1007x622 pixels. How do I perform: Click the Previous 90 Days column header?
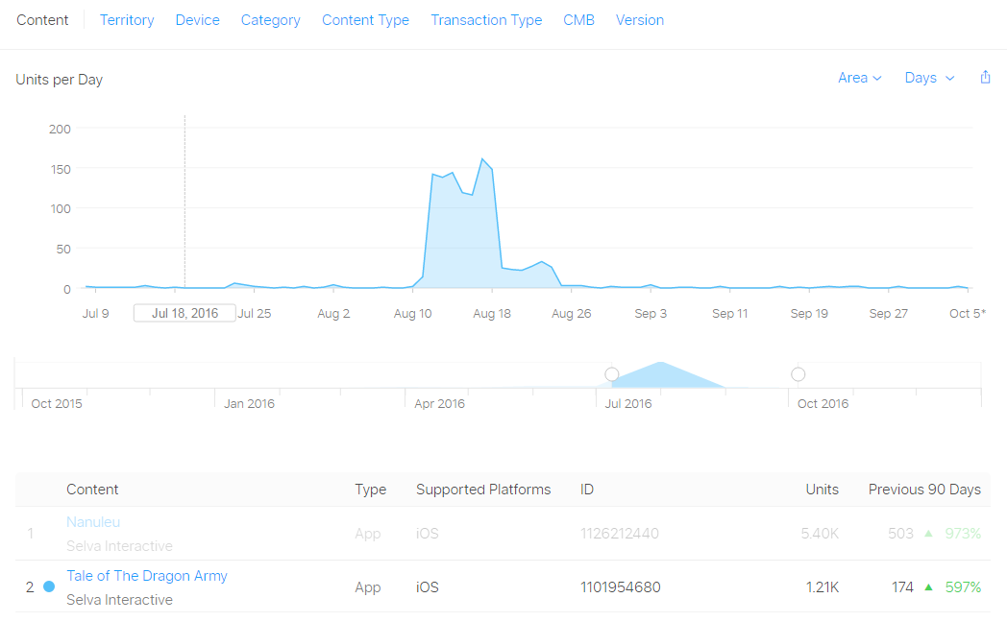point(924,490)
